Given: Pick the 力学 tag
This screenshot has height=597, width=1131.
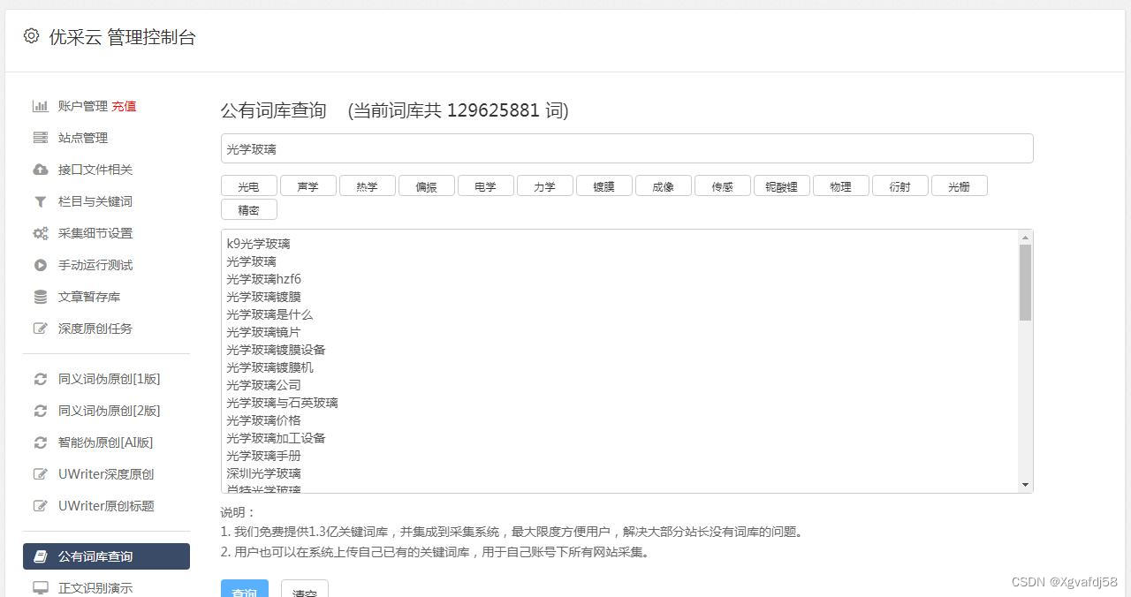Looking at the screenshot, I should [x=545, y=185].
